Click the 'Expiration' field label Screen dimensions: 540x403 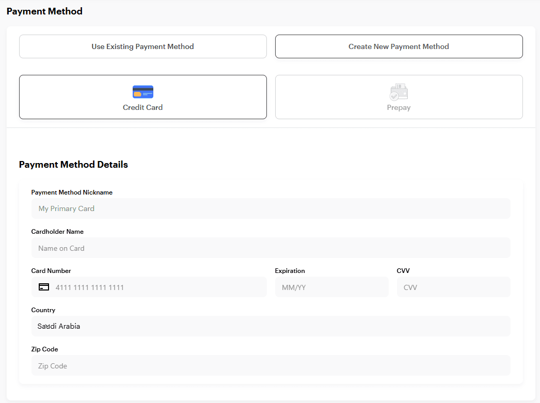click(x=290, y=271)
